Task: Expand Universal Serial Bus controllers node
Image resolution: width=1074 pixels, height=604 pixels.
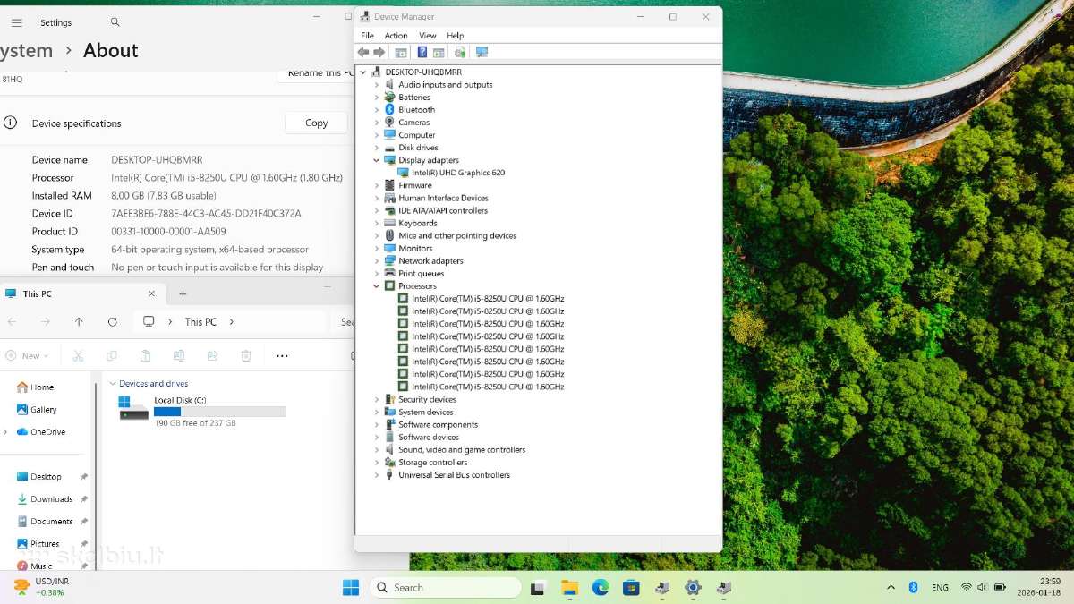Action: (377, 475)
